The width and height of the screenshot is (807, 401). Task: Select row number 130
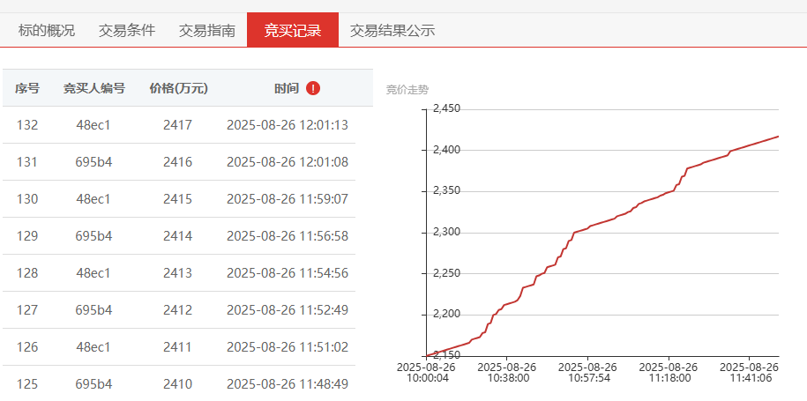(27, 199)
